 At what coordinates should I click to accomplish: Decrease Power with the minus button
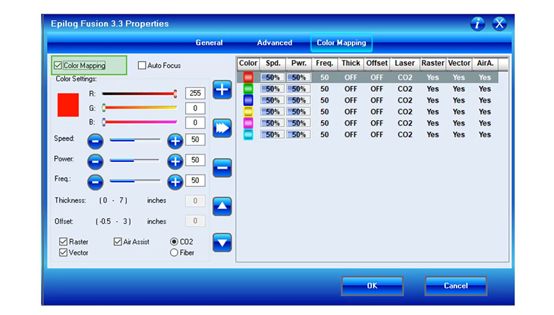pyautogui.click(x=95, y=160)
